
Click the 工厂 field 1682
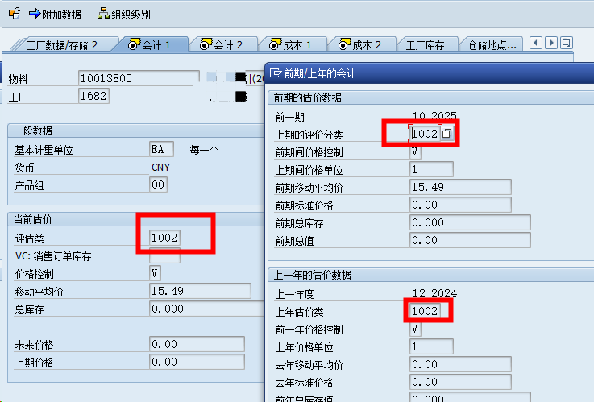pos(94,96)
